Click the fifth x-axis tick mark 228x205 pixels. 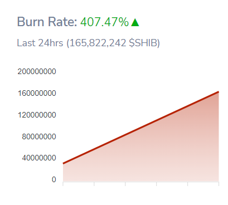coord(188,184)
